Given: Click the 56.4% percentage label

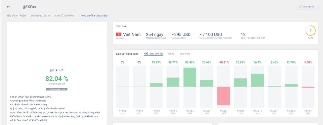Looking at the screenshot, I should pos(257,62).
